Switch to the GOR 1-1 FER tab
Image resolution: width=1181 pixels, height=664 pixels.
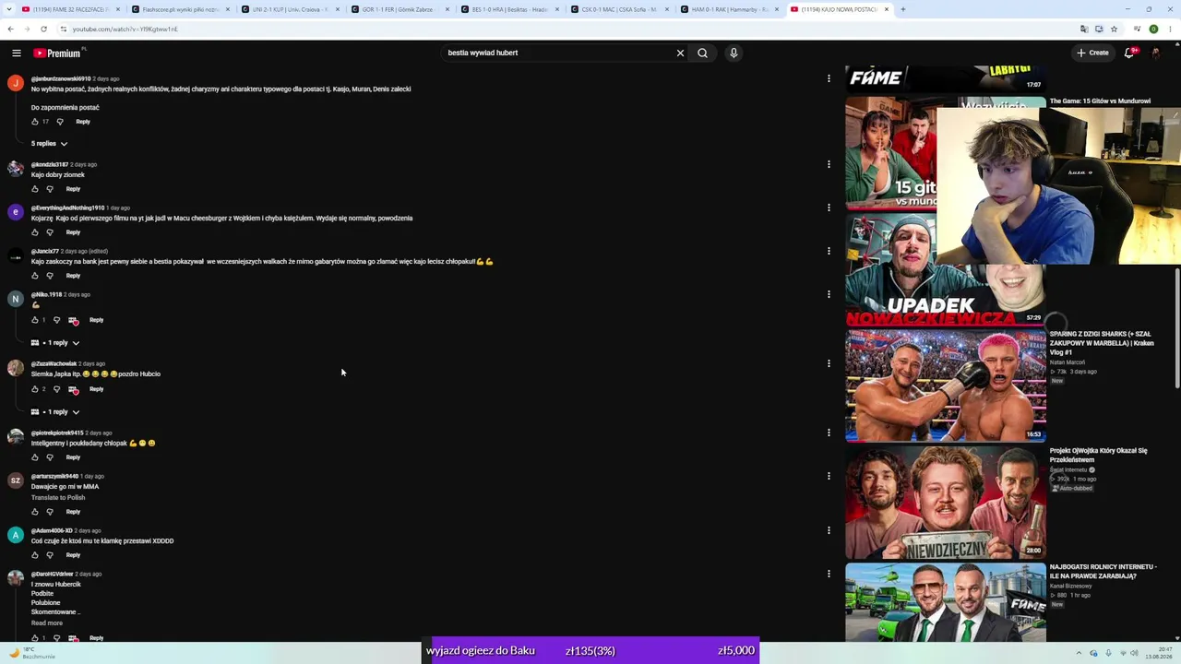400,9
